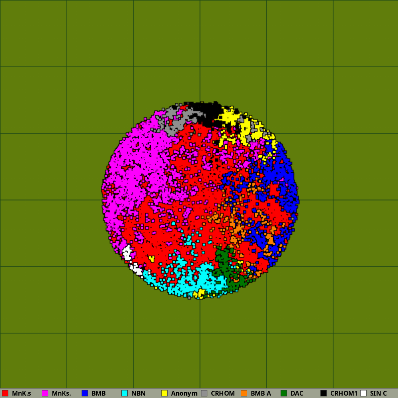Screen dimensions: 398x398
Task: Select the "MnK.s" legend label
Action: pos(21,394)
